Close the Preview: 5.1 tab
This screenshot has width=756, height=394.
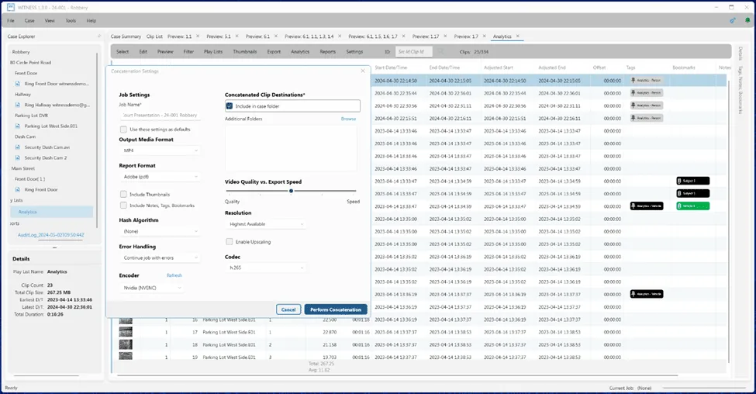237,36
